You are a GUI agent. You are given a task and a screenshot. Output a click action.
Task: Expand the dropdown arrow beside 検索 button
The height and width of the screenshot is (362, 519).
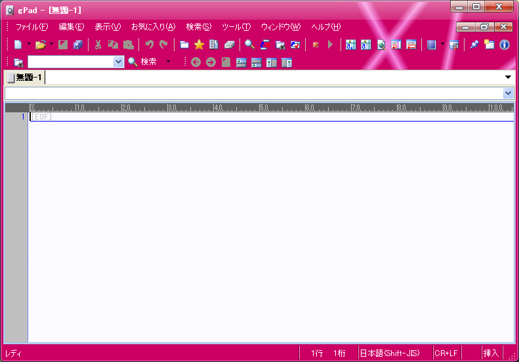click(x=168, y=62)
